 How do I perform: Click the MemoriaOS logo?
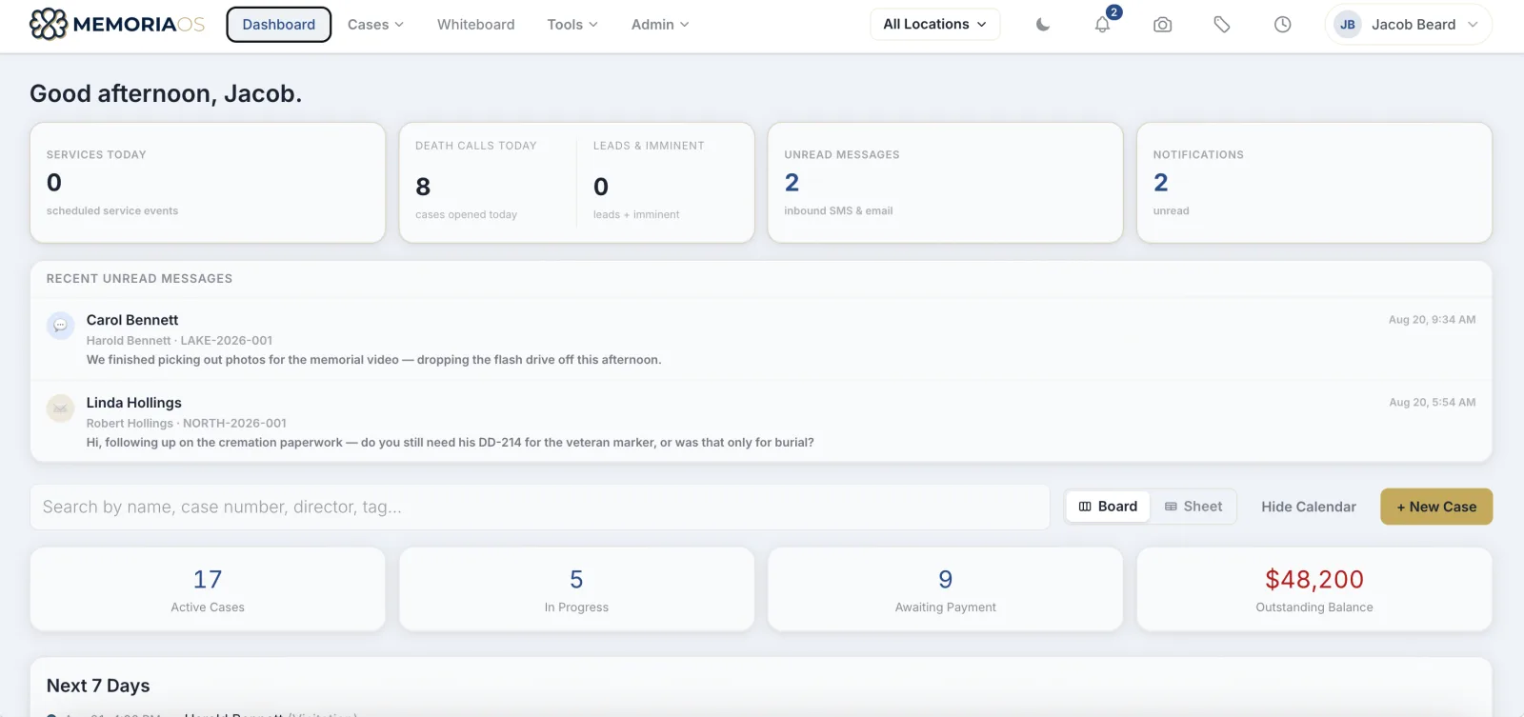pos(117,25)
